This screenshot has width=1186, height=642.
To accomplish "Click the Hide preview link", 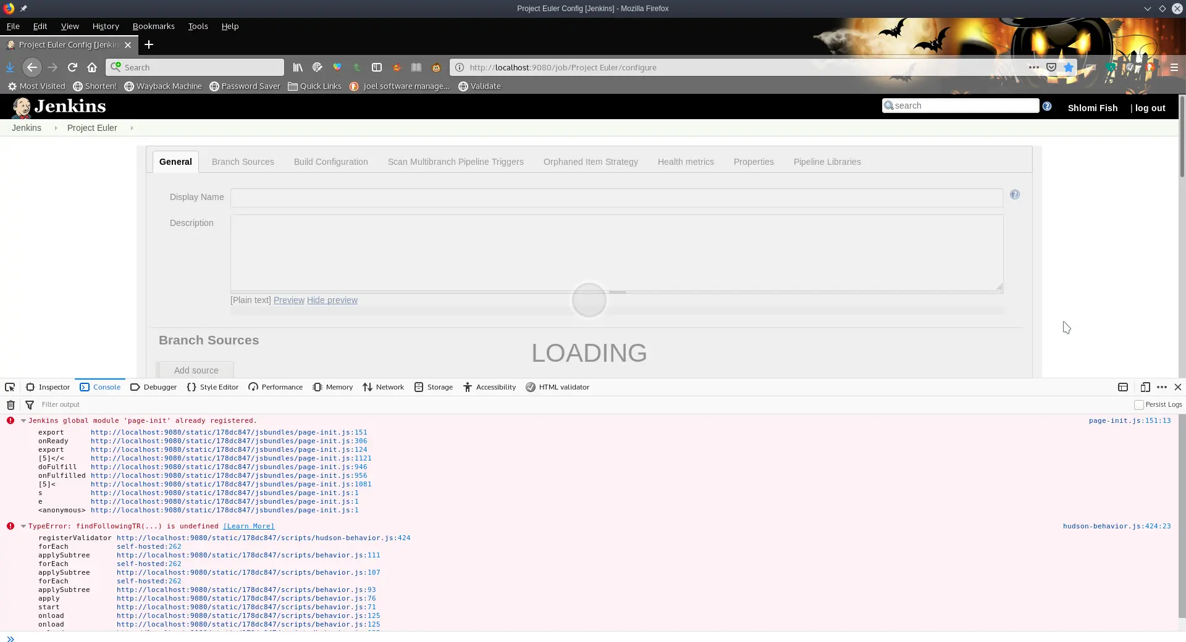I will [x=332, y=300].
